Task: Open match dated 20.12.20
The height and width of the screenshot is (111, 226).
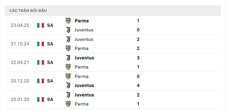Action: tap(113, 81)
